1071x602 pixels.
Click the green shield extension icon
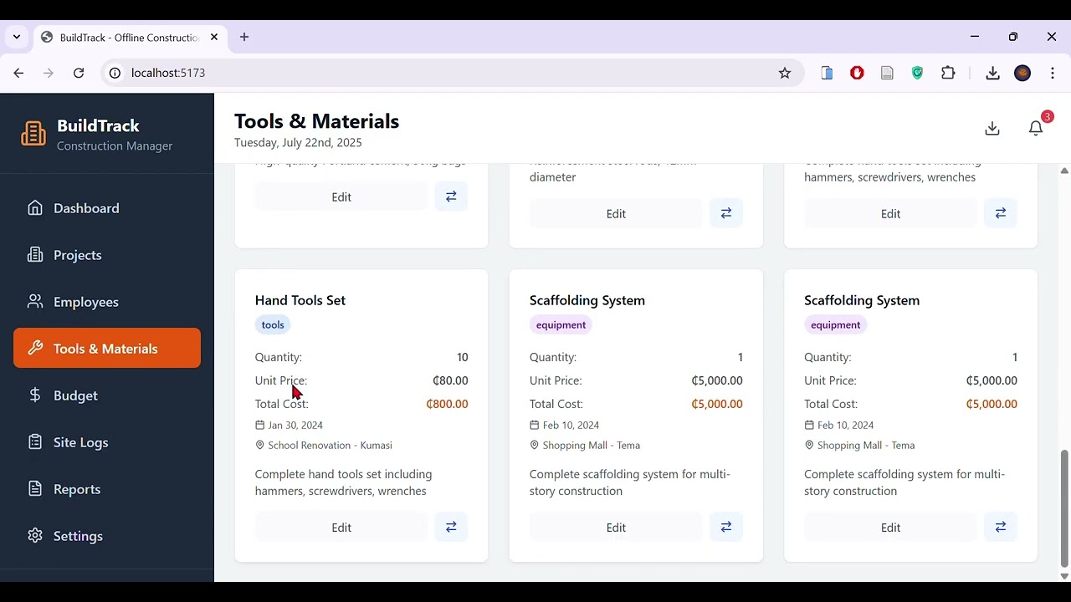[918, 73]
